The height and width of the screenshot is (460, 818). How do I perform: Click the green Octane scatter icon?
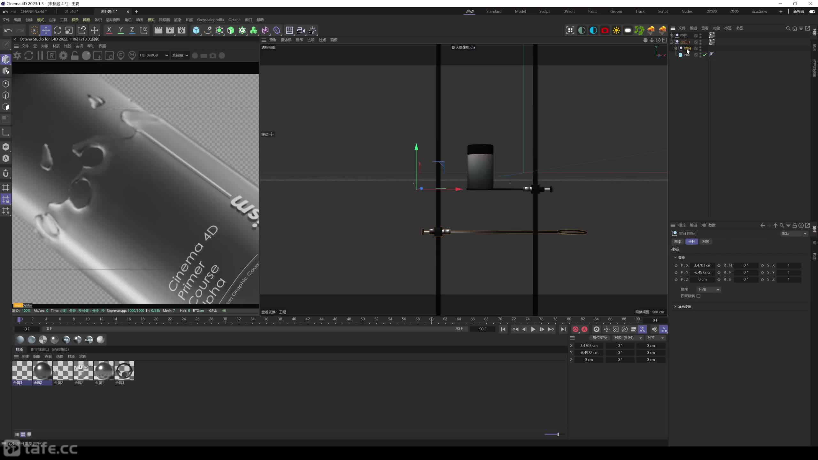pyautogui.click(x=639, y=30)
